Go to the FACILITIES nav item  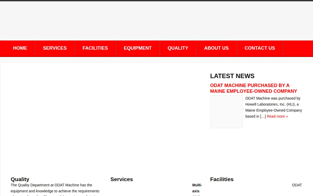95,48
